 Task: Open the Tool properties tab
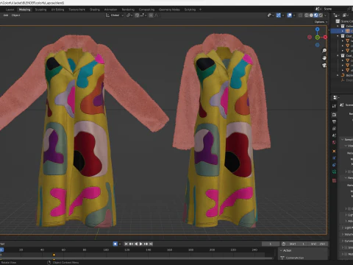point(334,106)
